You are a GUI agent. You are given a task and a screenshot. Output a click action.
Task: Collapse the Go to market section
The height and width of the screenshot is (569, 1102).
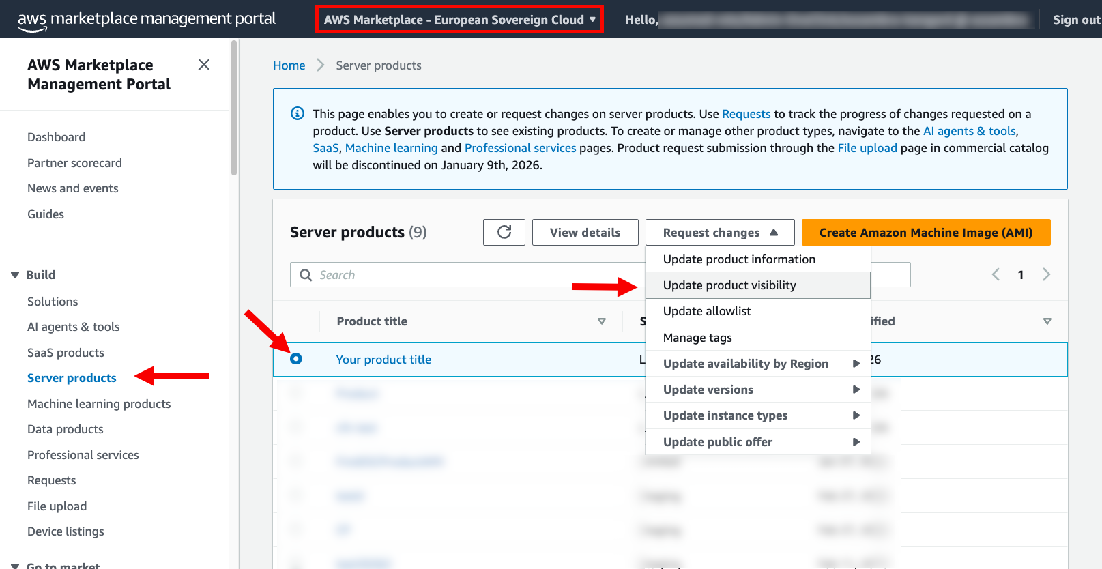tap(15, 566)
